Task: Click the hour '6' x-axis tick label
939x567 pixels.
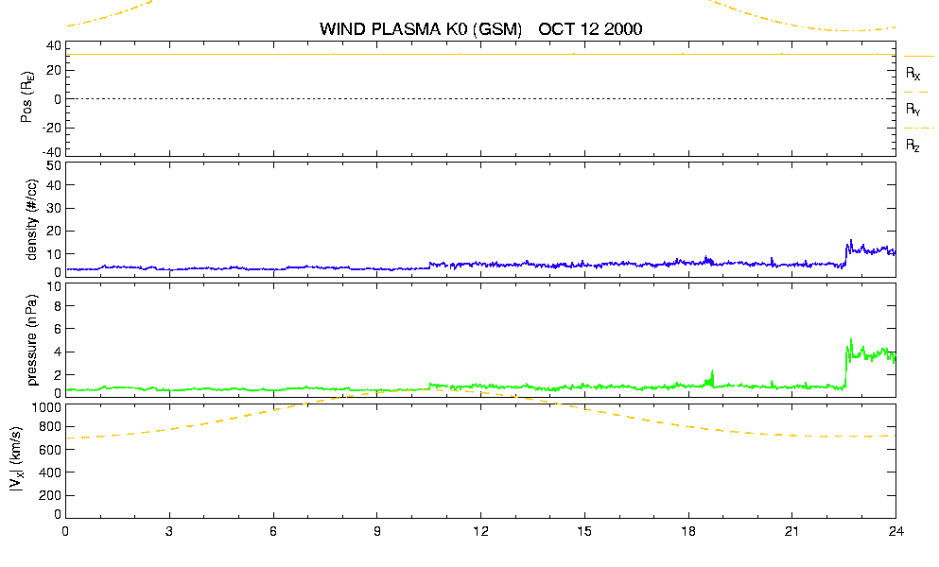Action: pyautogui.click(x=273, y=531)
